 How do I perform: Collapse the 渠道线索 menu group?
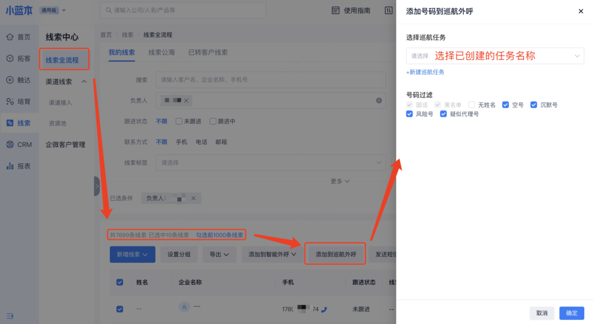point(84,82)
